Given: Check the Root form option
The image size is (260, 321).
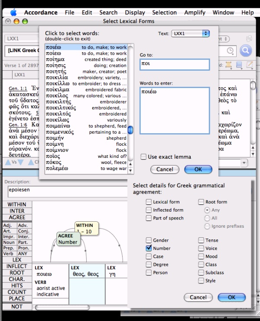Looking at the screenshot, I should (x=201, y=202).
